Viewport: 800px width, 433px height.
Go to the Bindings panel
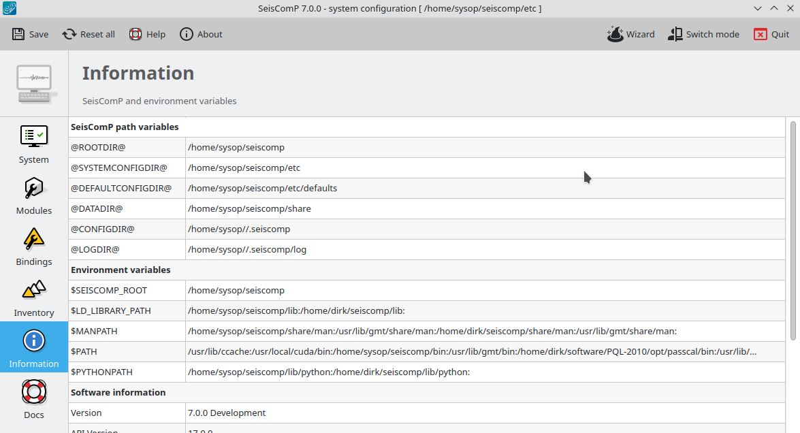tap(34, 246)
